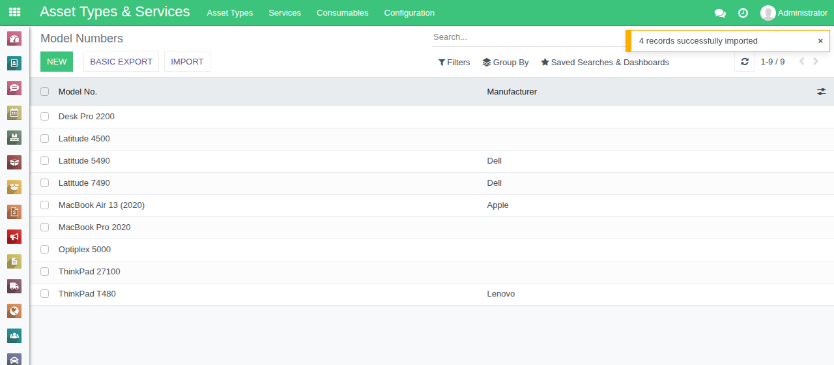Image resolution: width=834 pixels, height=365 pixels.
Task: Sort by the Model No. column header
Action: pyautogui.click(x=78, y=92)
